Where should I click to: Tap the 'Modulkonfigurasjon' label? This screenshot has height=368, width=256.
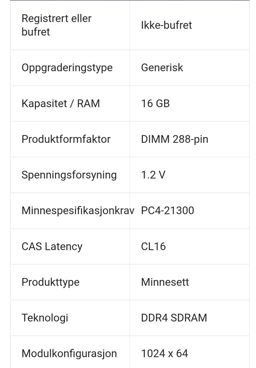coord(69,354)
